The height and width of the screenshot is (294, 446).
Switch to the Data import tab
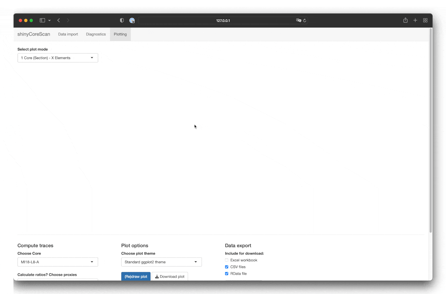pos(68,34)
